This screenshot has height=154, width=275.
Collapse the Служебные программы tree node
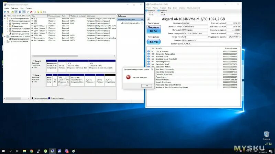click(5, 18)
